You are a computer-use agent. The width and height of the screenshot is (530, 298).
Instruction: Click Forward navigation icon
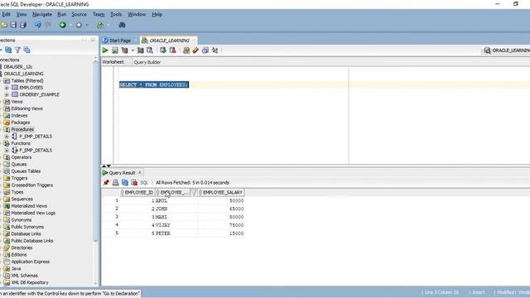click(79, 25)
